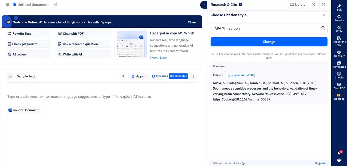The image size is (347, 166).
Task: Collapse the Research & Cite panel arrows
Action: tap(204, 5)
